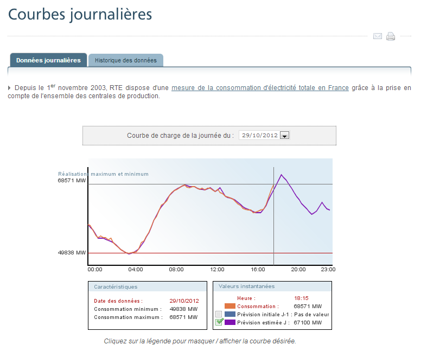Click the orange Consommation color swatch

(230, 307)
